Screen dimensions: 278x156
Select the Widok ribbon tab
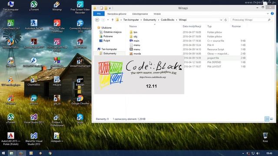point(157,14)
